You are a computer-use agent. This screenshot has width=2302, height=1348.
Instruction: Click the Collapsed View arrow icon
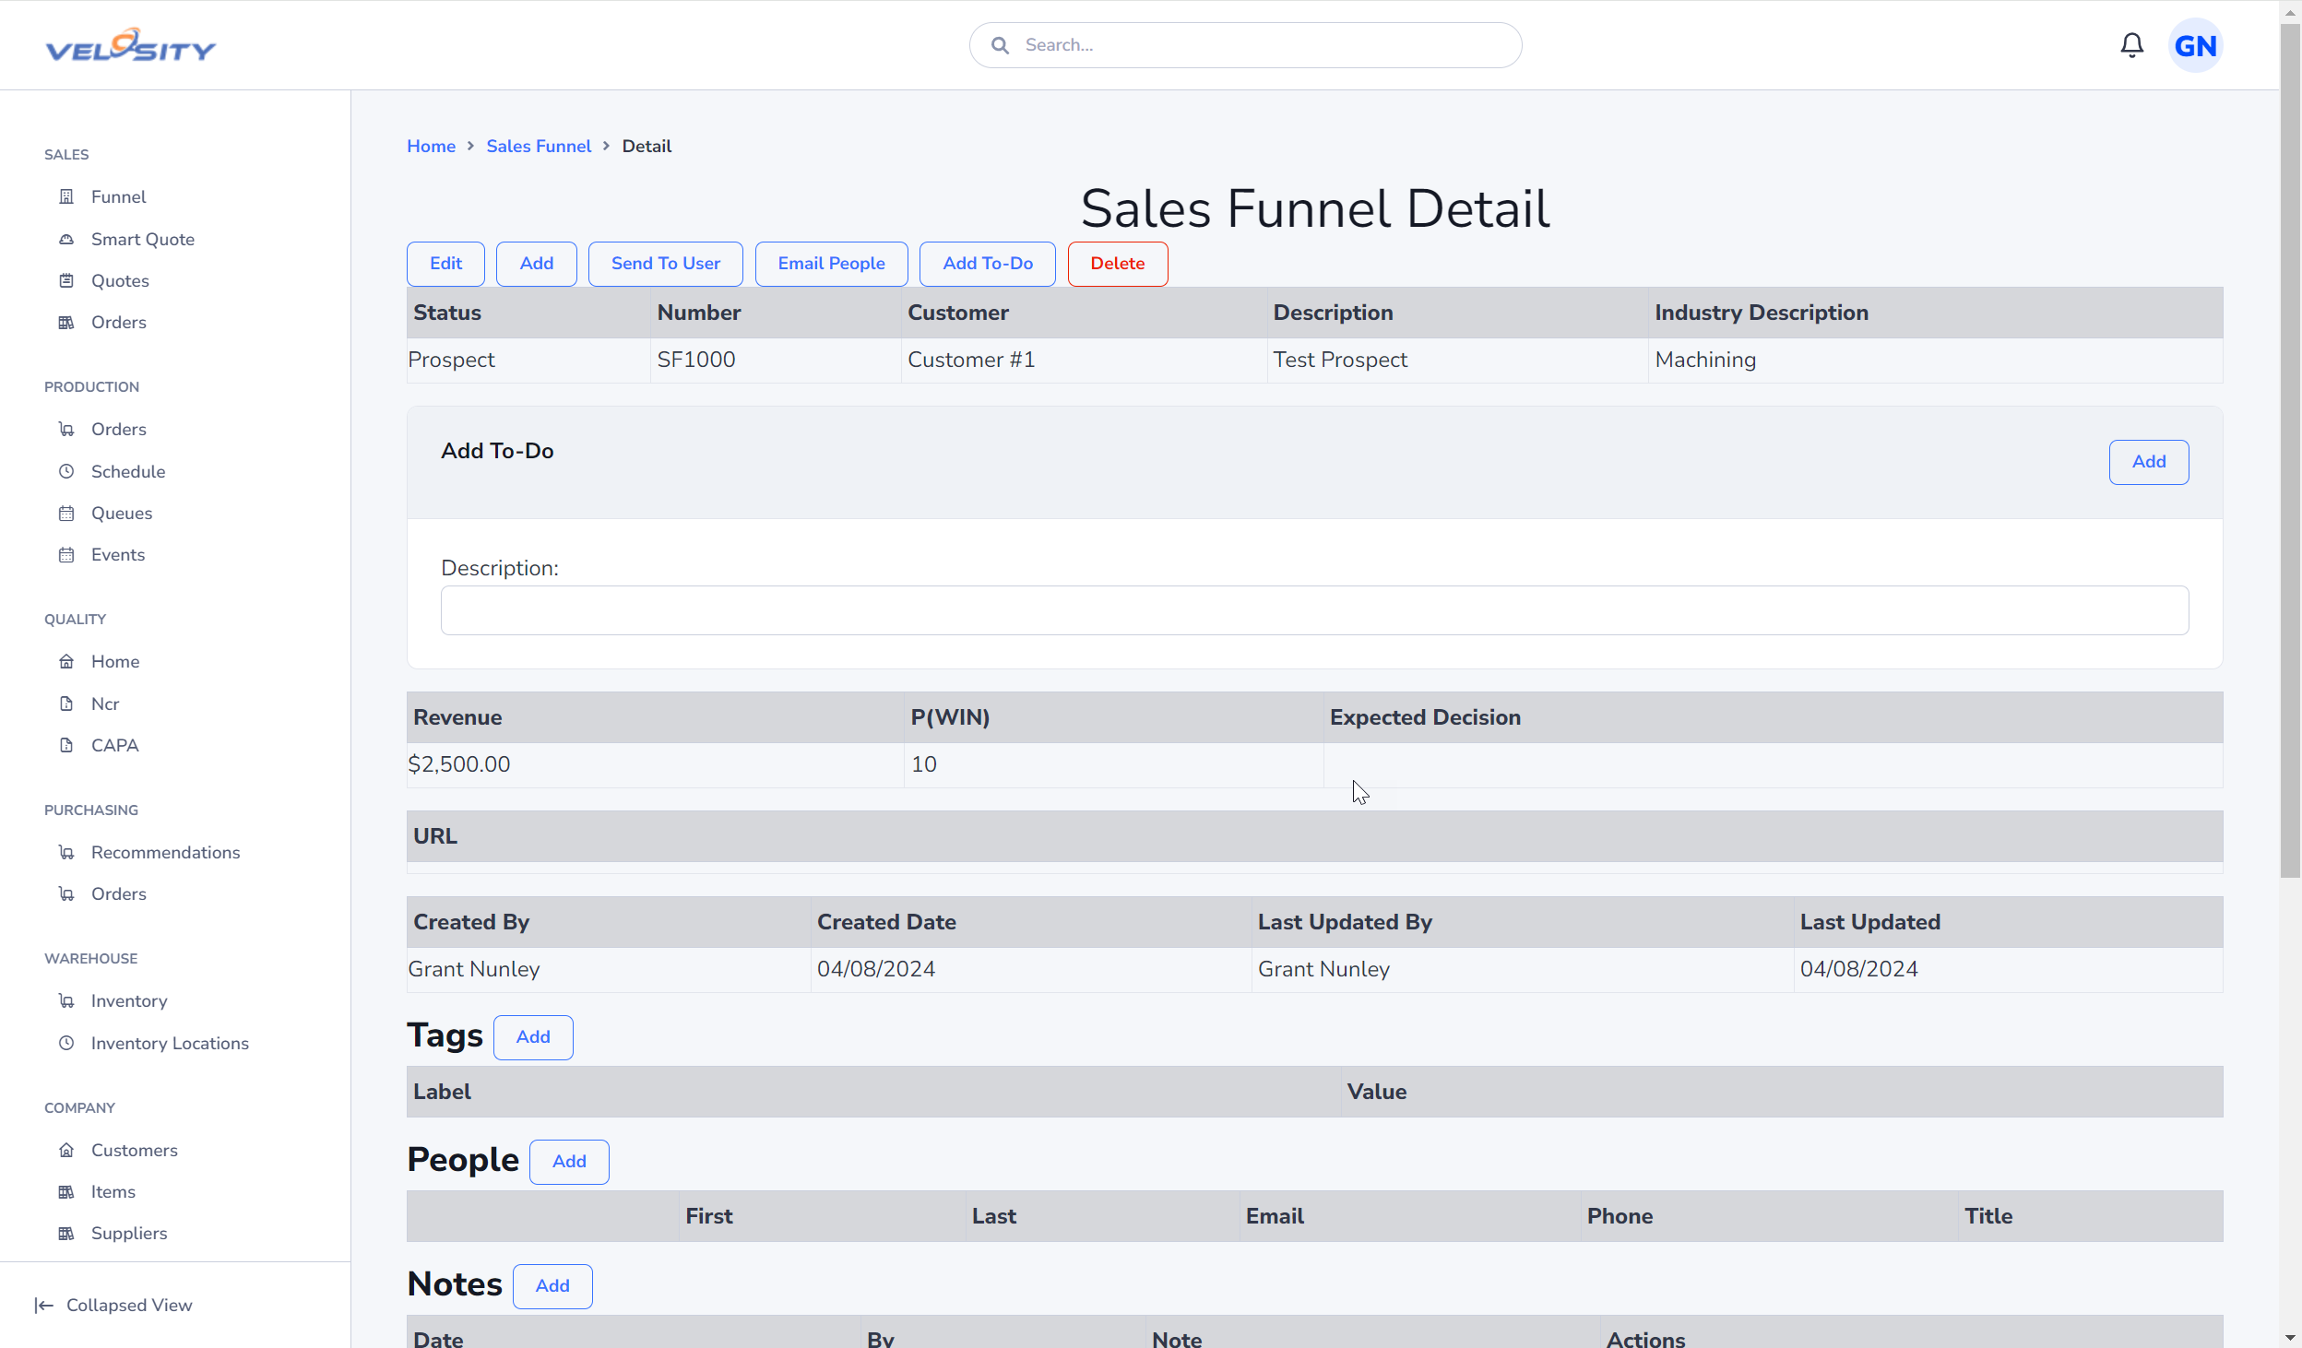tap(43, 1305)
